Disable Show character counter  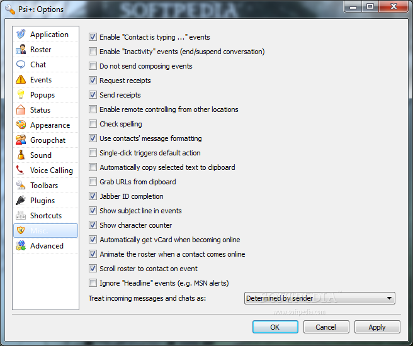[93, 225]
